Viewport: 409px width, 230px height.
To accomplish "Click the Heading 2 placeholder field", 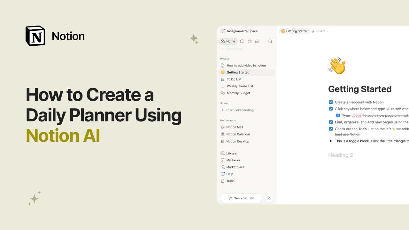I will click(x=340, y=155).
